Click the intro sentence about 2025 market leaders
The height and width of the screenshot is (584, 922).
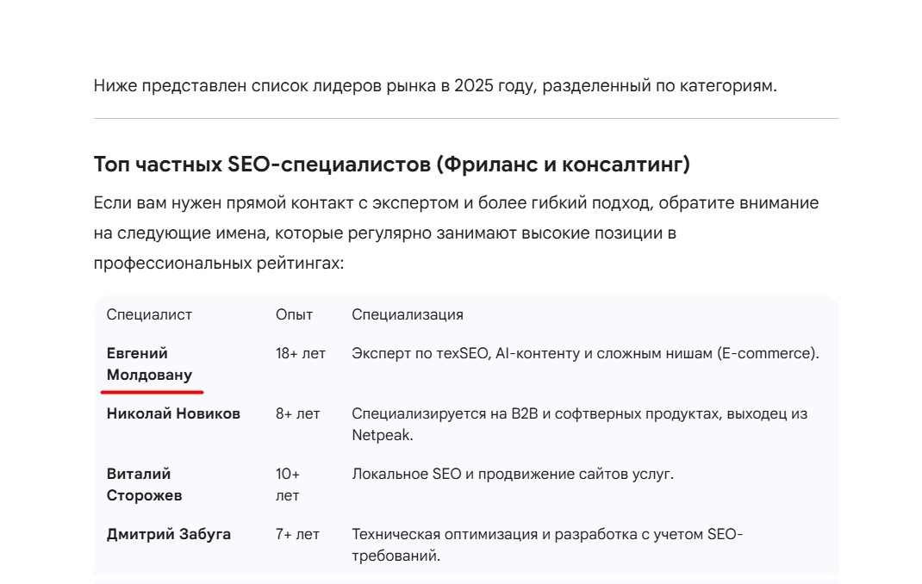point(435,86)
